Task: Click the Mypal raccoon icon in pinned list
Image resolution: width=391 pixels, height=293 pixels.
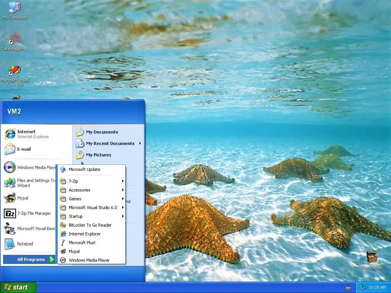Action: pos(10,198)
